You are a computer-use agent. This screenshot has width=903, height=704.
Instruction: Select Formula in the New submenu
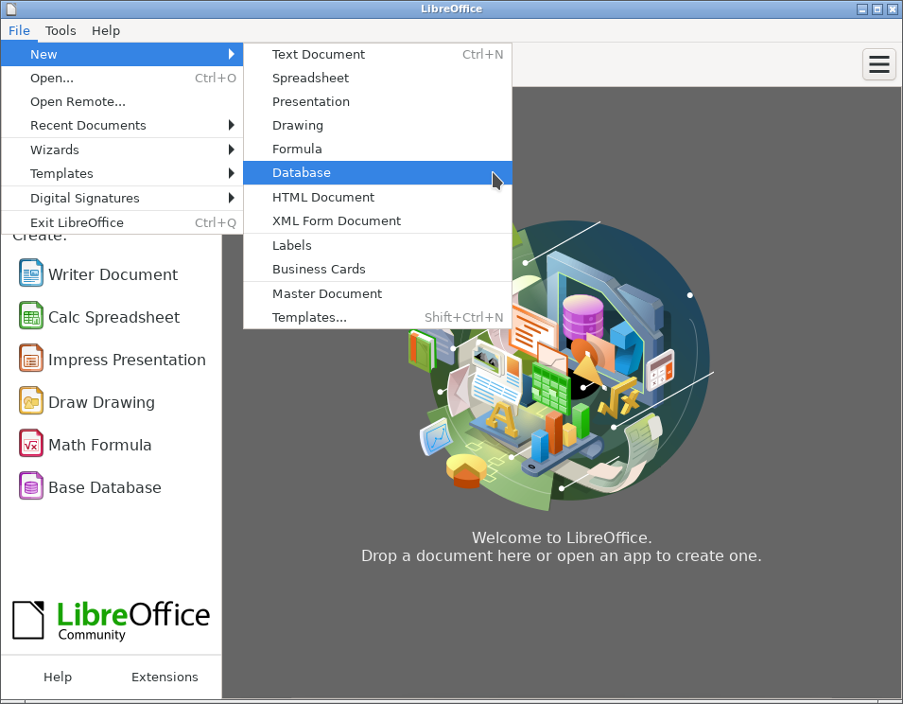[377, 149]
